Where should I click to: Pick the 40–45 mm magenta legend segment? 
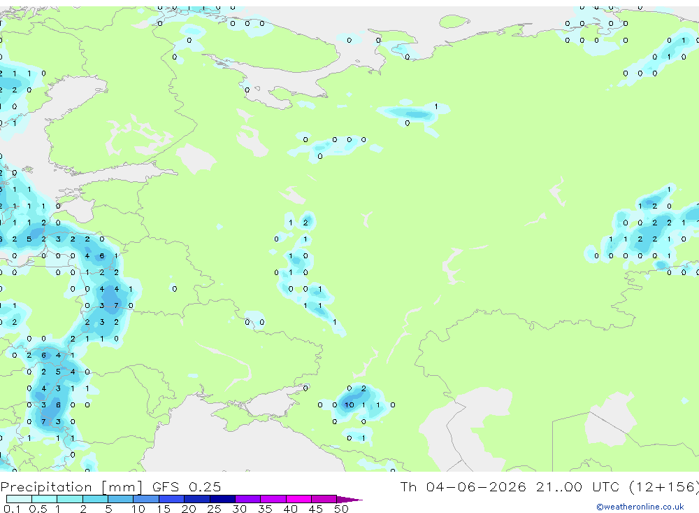[x=298, y=499]
